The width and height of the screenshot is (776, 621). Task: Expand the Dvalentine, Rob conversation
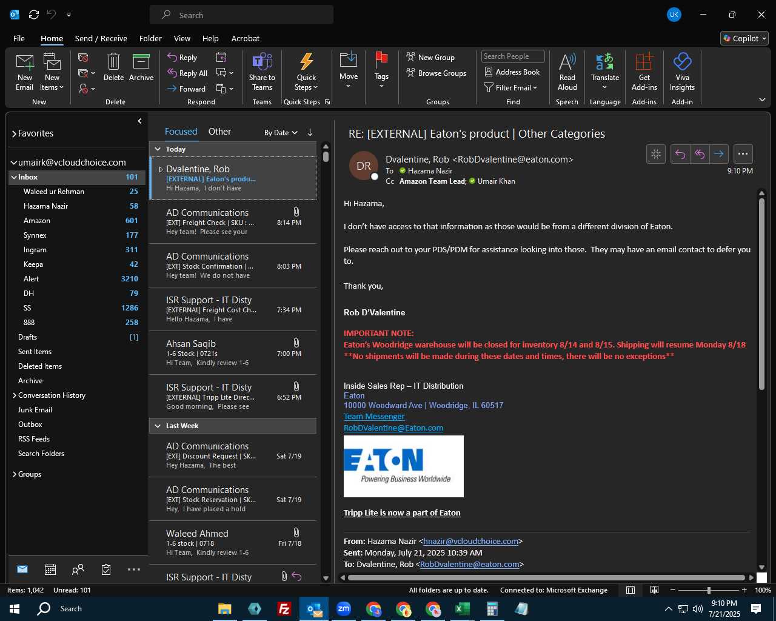coord(161,169)
